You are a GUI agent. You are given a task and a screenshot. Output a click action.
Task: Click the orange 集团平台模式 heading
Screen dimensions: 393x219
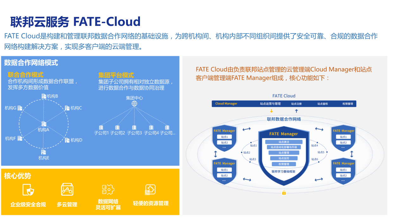116,75
